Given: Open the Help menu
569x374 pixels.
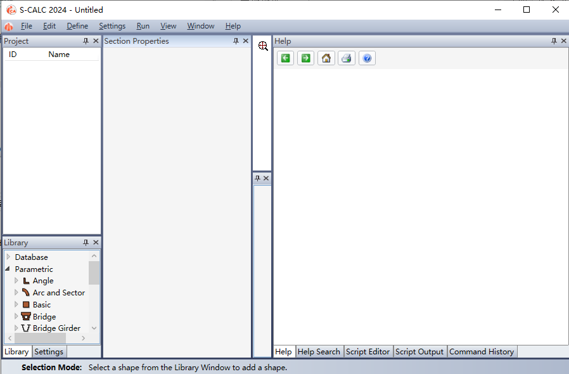Looking at the screenshot, I should (x=233, y=26).
